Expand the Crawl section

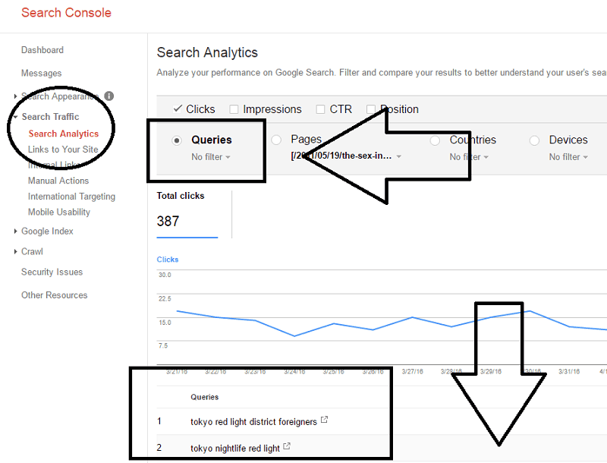click(x=15, y=252)
